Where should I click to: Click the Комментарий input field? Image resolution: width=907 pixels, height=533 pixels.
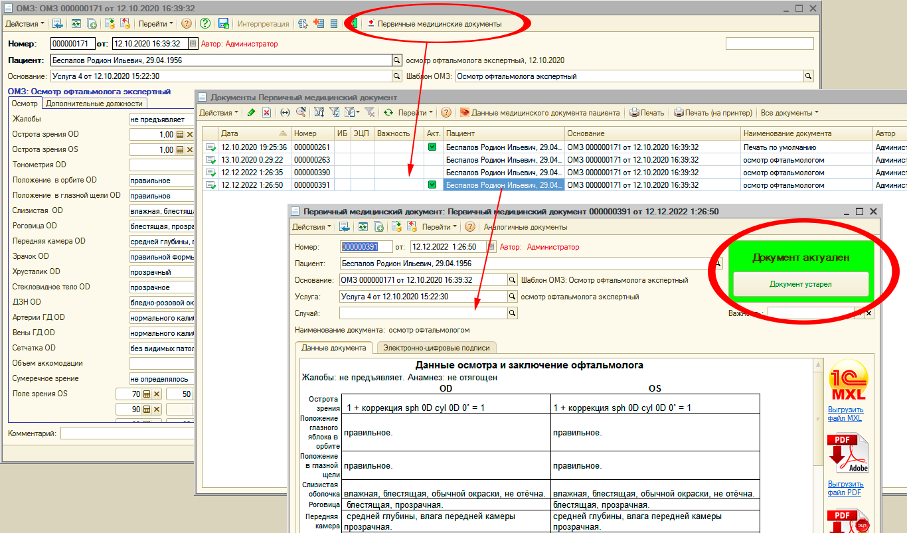coord(126,433)
